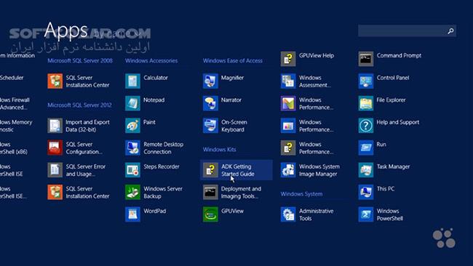Start the Paint app
Screen dimensions: 473x266
141,126
